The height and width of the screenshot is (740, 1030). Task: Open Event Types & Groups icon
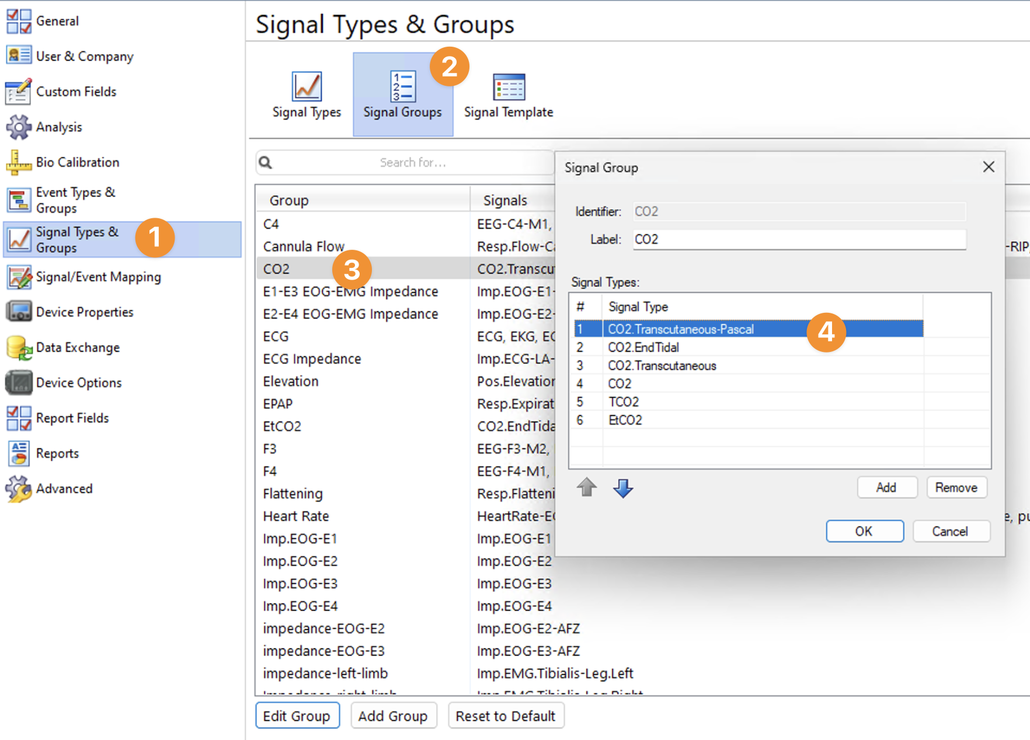click(19, 200)
